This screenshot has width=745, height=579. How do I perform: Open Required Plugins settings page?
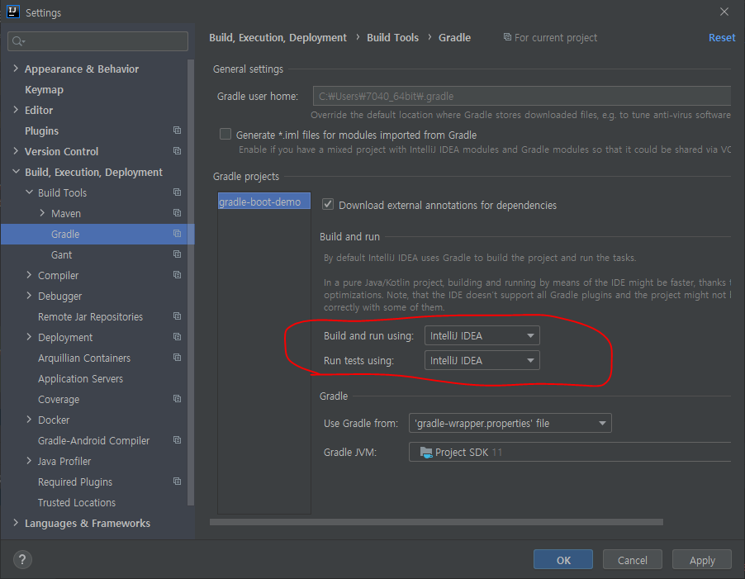(x=75, y=482)
